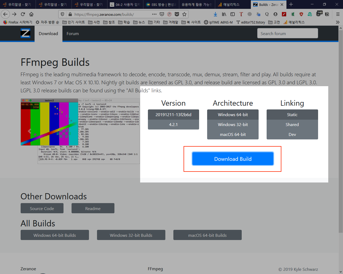This screenshot has width=343, height=274.
Task: Open the Readme download
Action: point(93,208)
